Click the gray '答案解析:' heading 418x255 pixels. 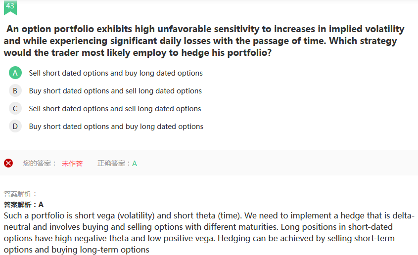20,194
